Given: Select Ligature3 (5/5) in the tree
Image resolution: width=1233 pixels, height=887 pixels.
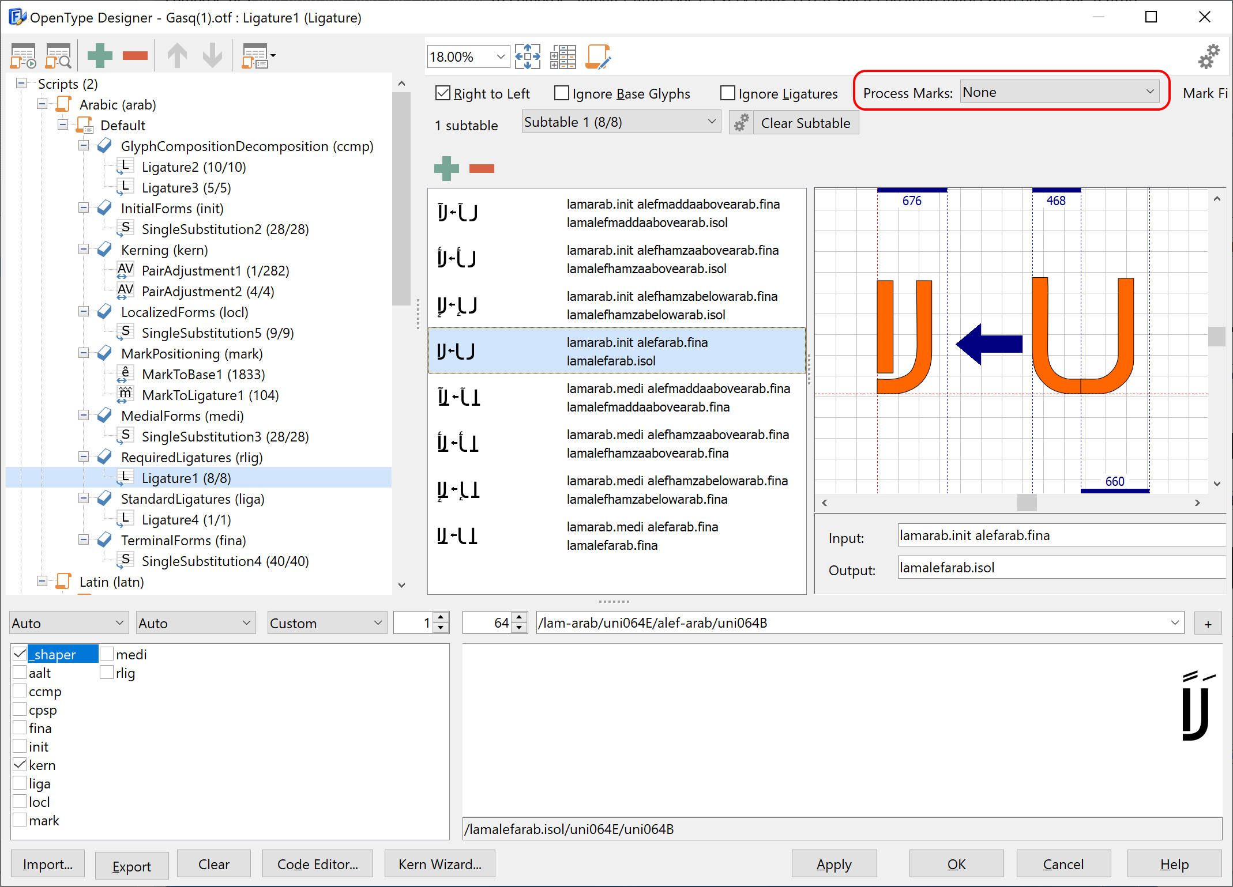Looking at the screenshot, I should (186, 187).
